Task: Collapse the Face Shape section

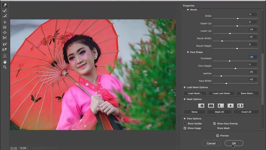Action: (188, 52)
